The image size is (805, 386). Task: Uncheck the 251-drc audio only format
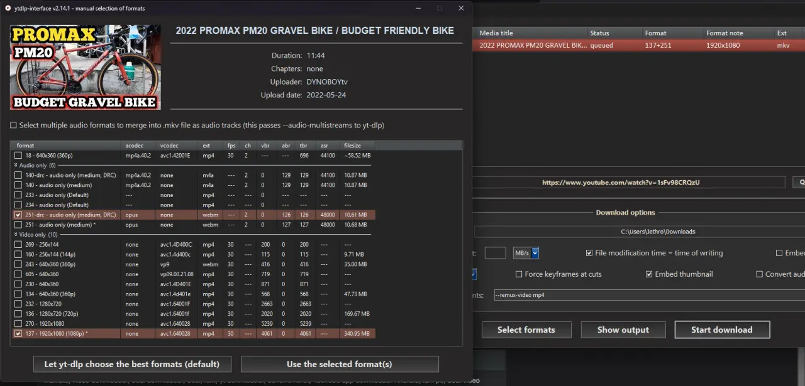pyautogui.click(x=18, y=215)
